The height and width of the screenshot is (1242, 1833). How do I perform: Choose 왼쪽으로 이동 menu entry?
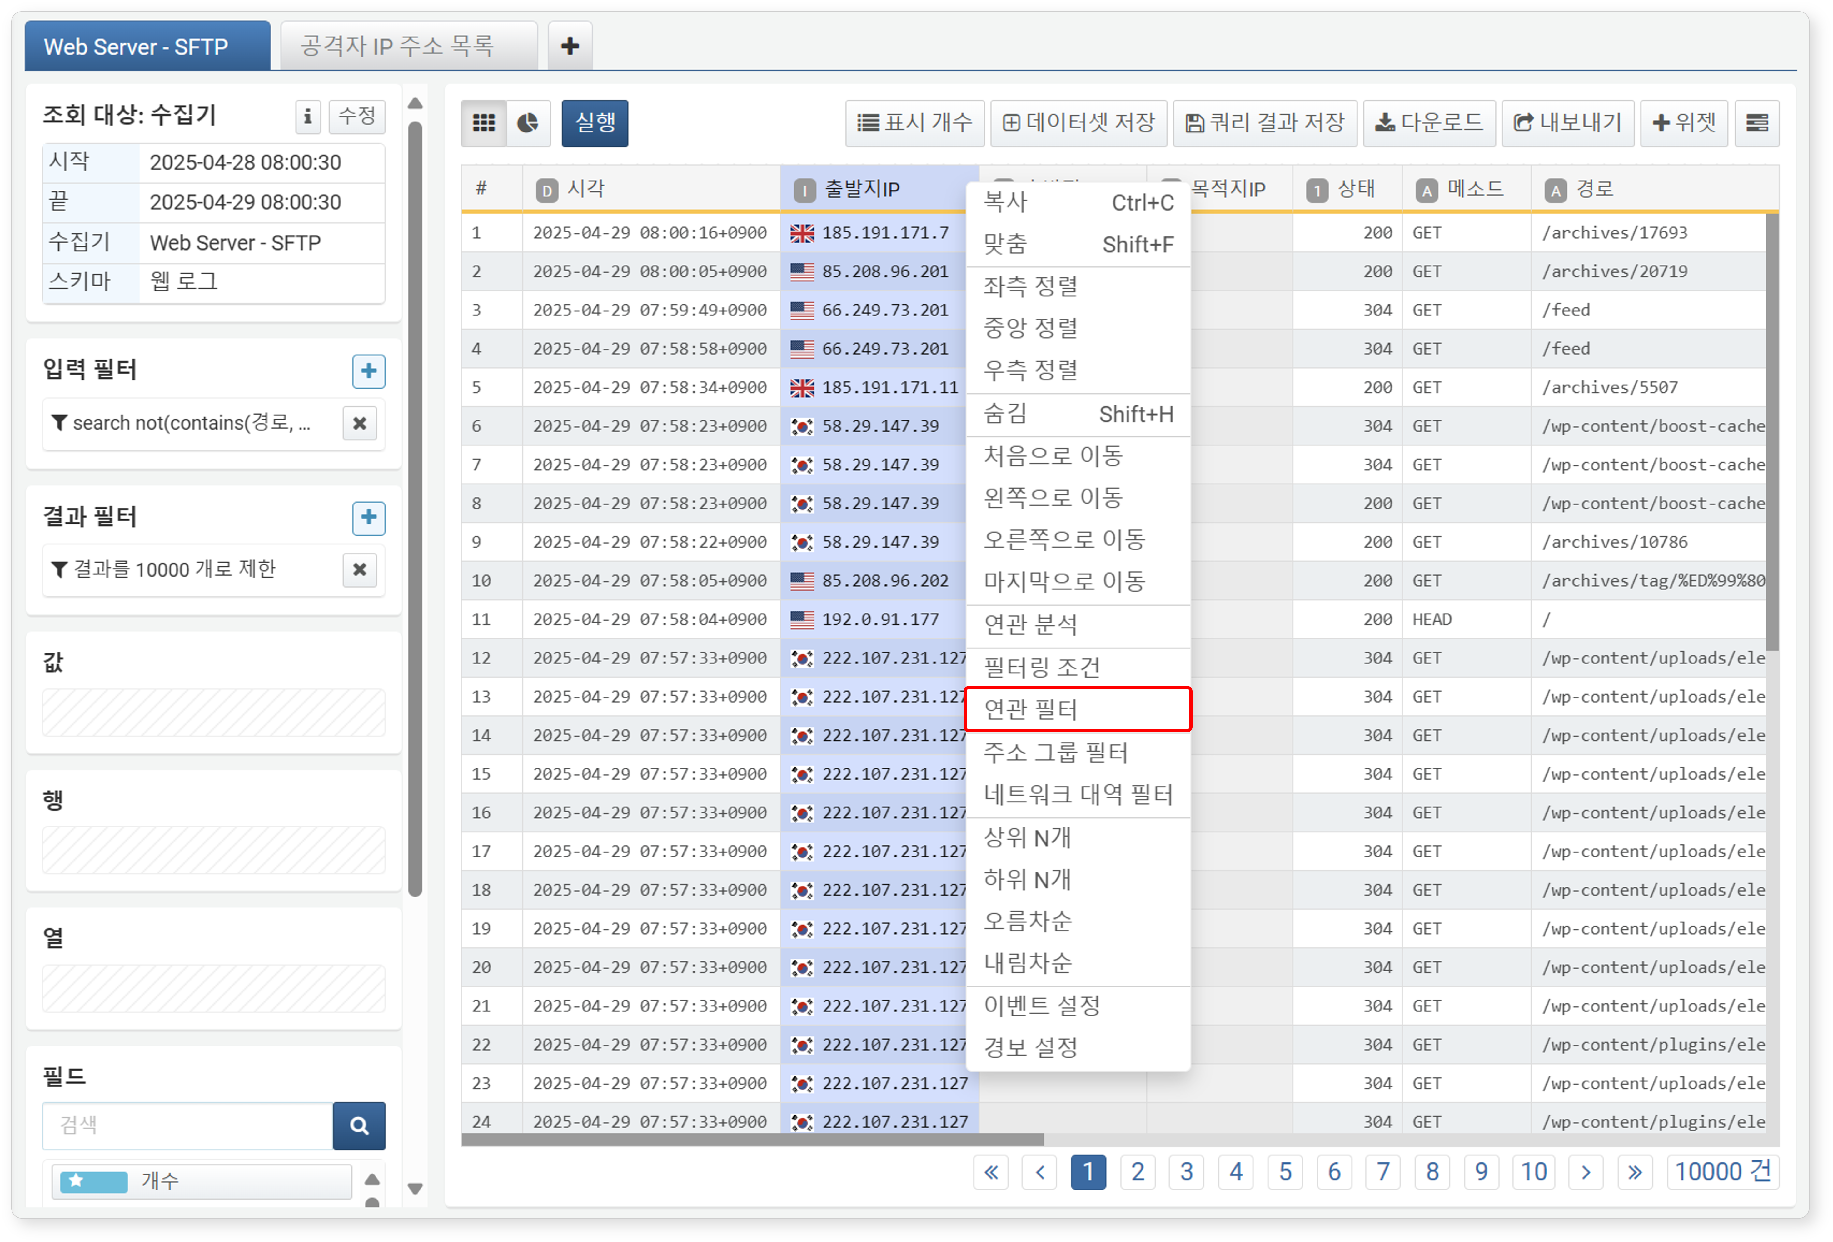[1078, 498]
